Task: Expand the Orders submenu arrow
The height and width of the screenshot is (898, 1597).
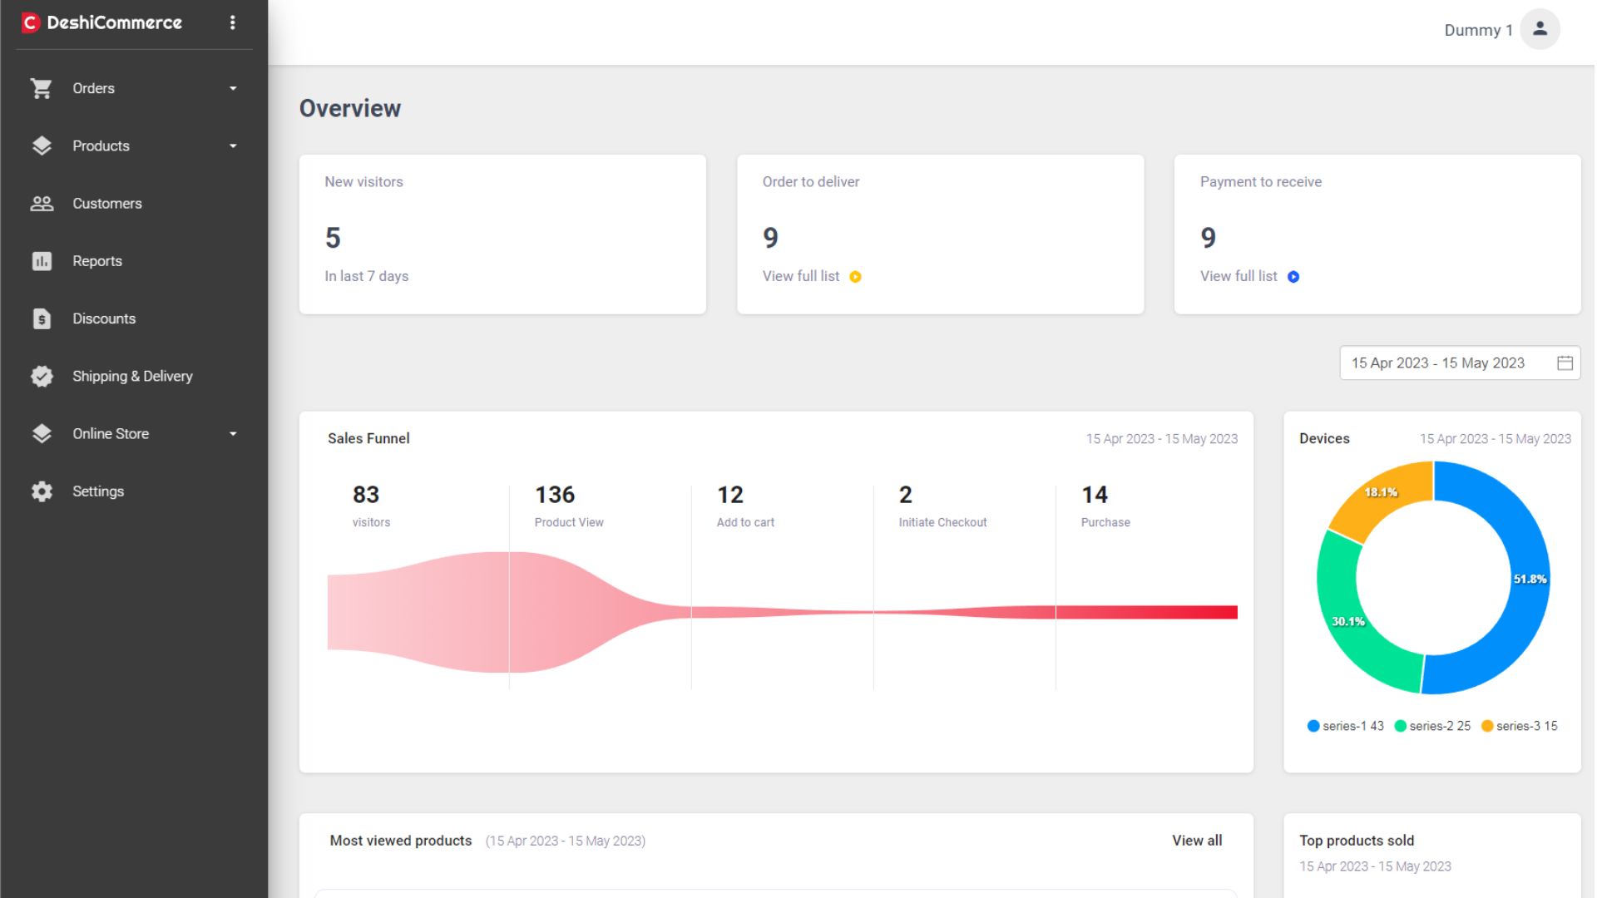Action: (233, 88)
